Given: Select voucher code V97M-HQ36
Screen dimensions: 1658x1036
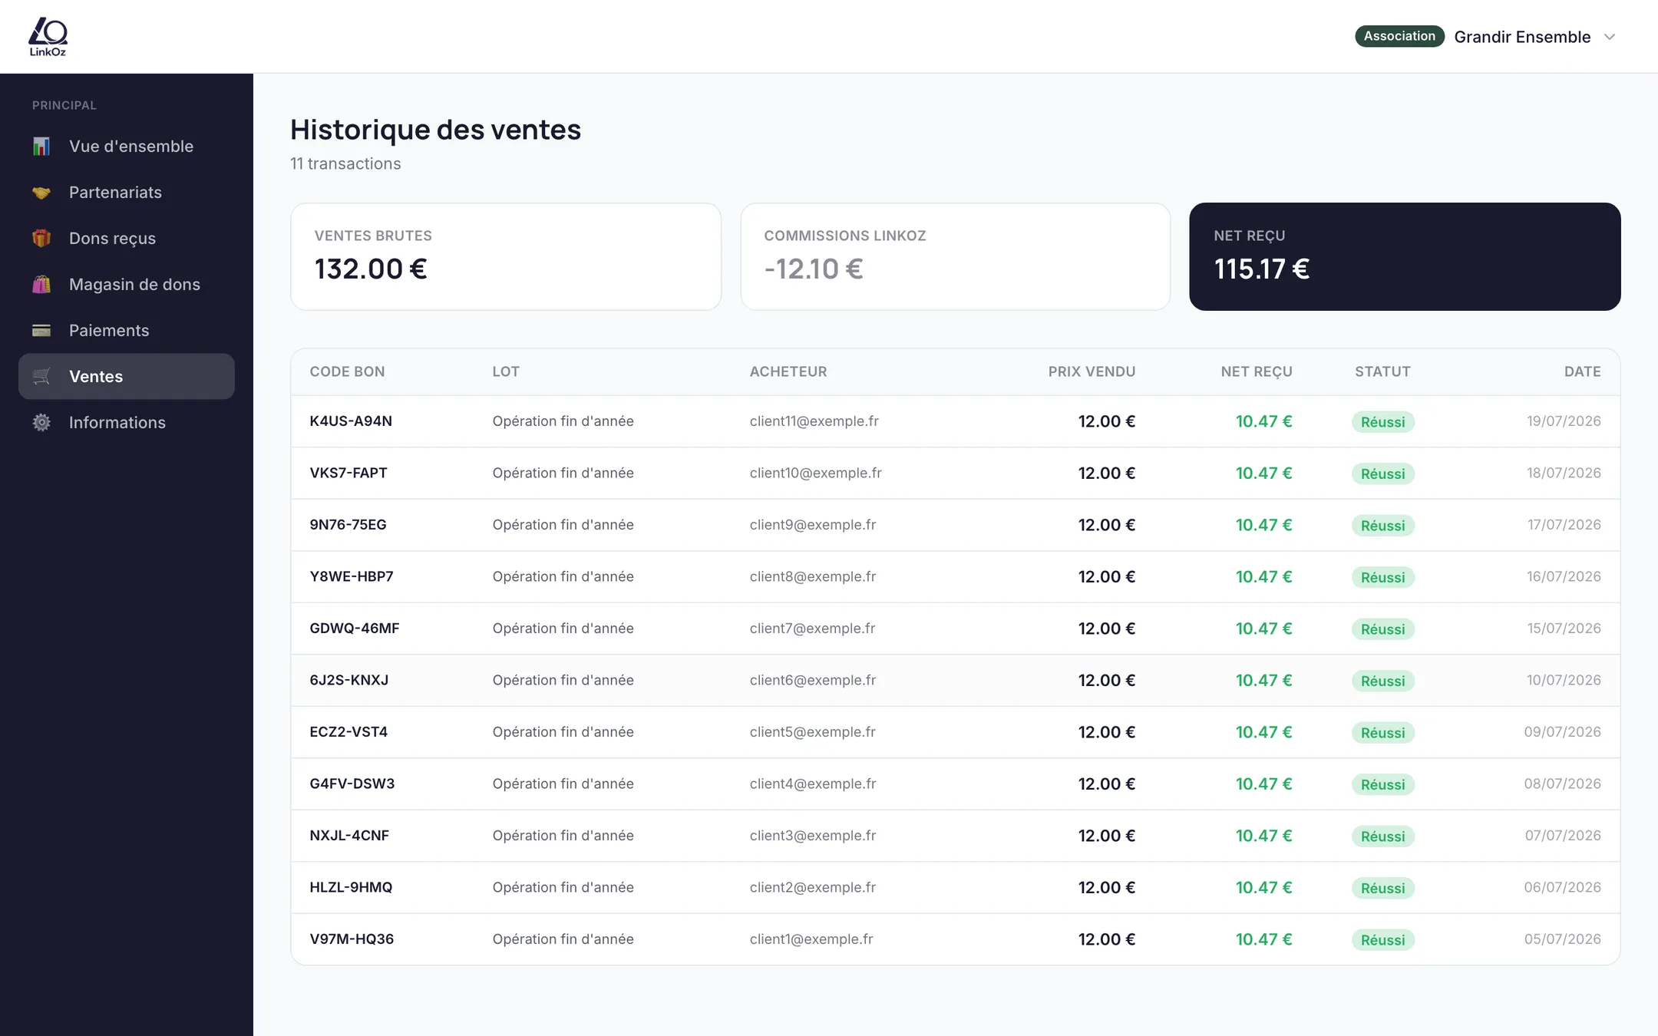Looking at the screenshot, I should 352,939.
